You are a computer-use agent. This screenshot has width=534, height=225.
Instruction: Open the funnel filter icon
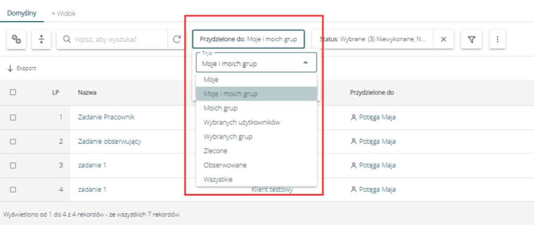471,40
